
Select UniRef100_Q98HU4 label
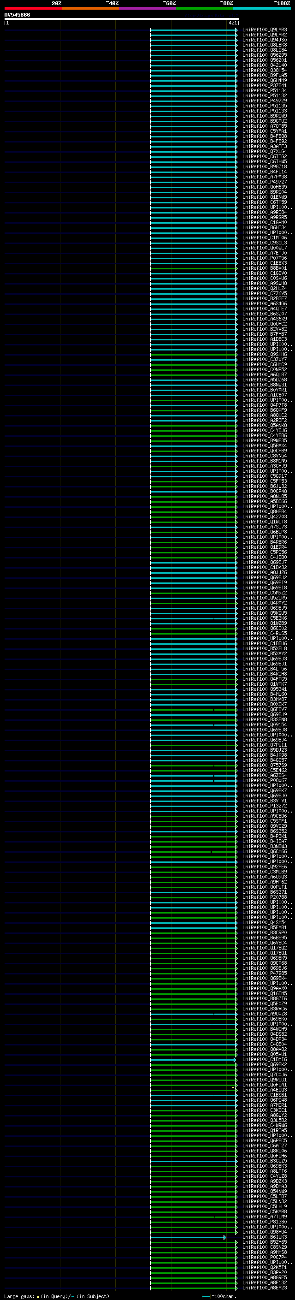(x=265, y=1232)
